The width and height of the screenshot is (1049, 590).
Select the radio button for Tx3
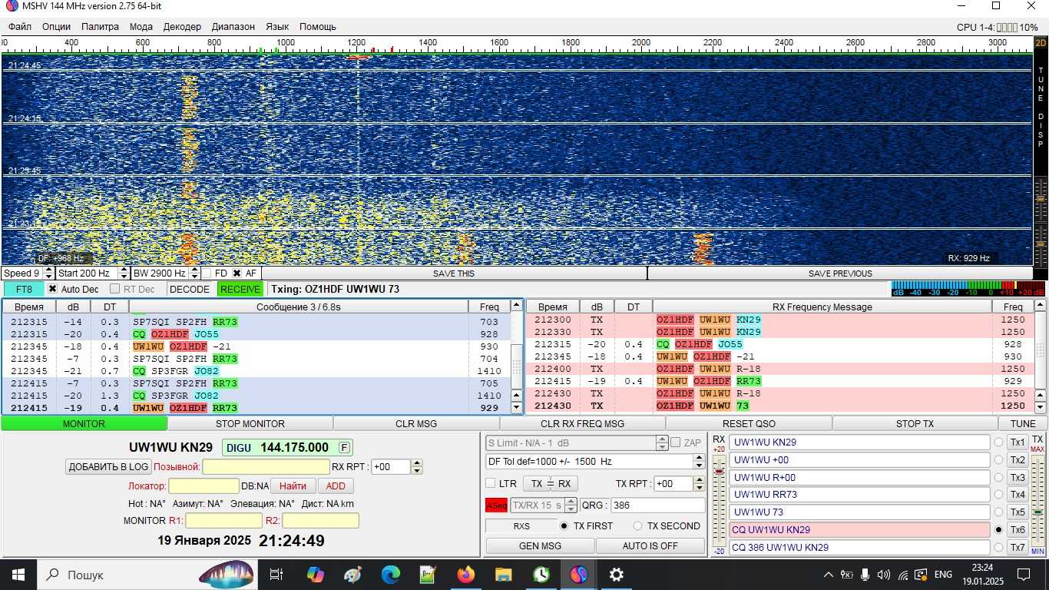tap(998, 477)
